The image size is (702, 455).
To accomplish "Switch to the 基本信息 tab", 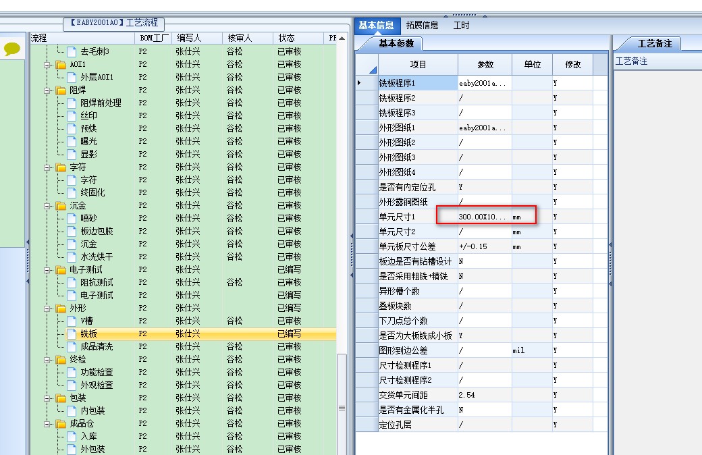I will [377, 26].
